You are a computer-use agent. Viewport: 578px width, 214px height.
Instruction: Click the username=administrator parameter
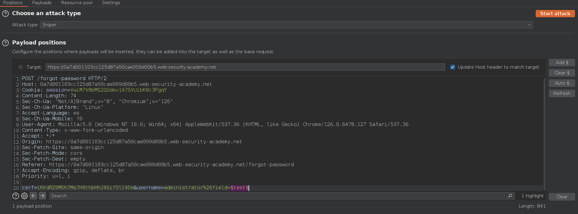[170, 188]
